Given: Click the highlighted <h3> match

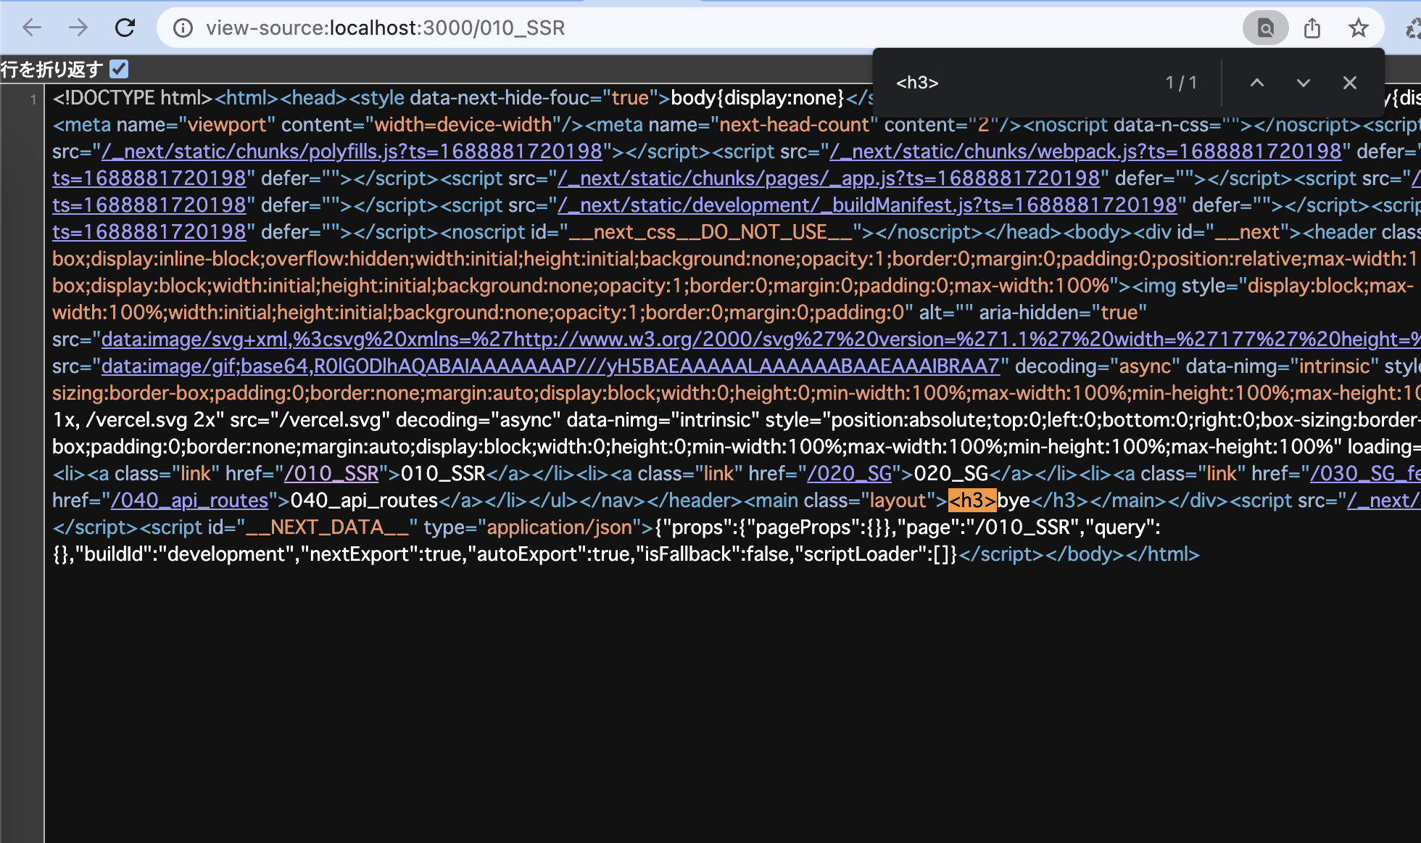Looking at the screenshot, I should coord(972,500).
